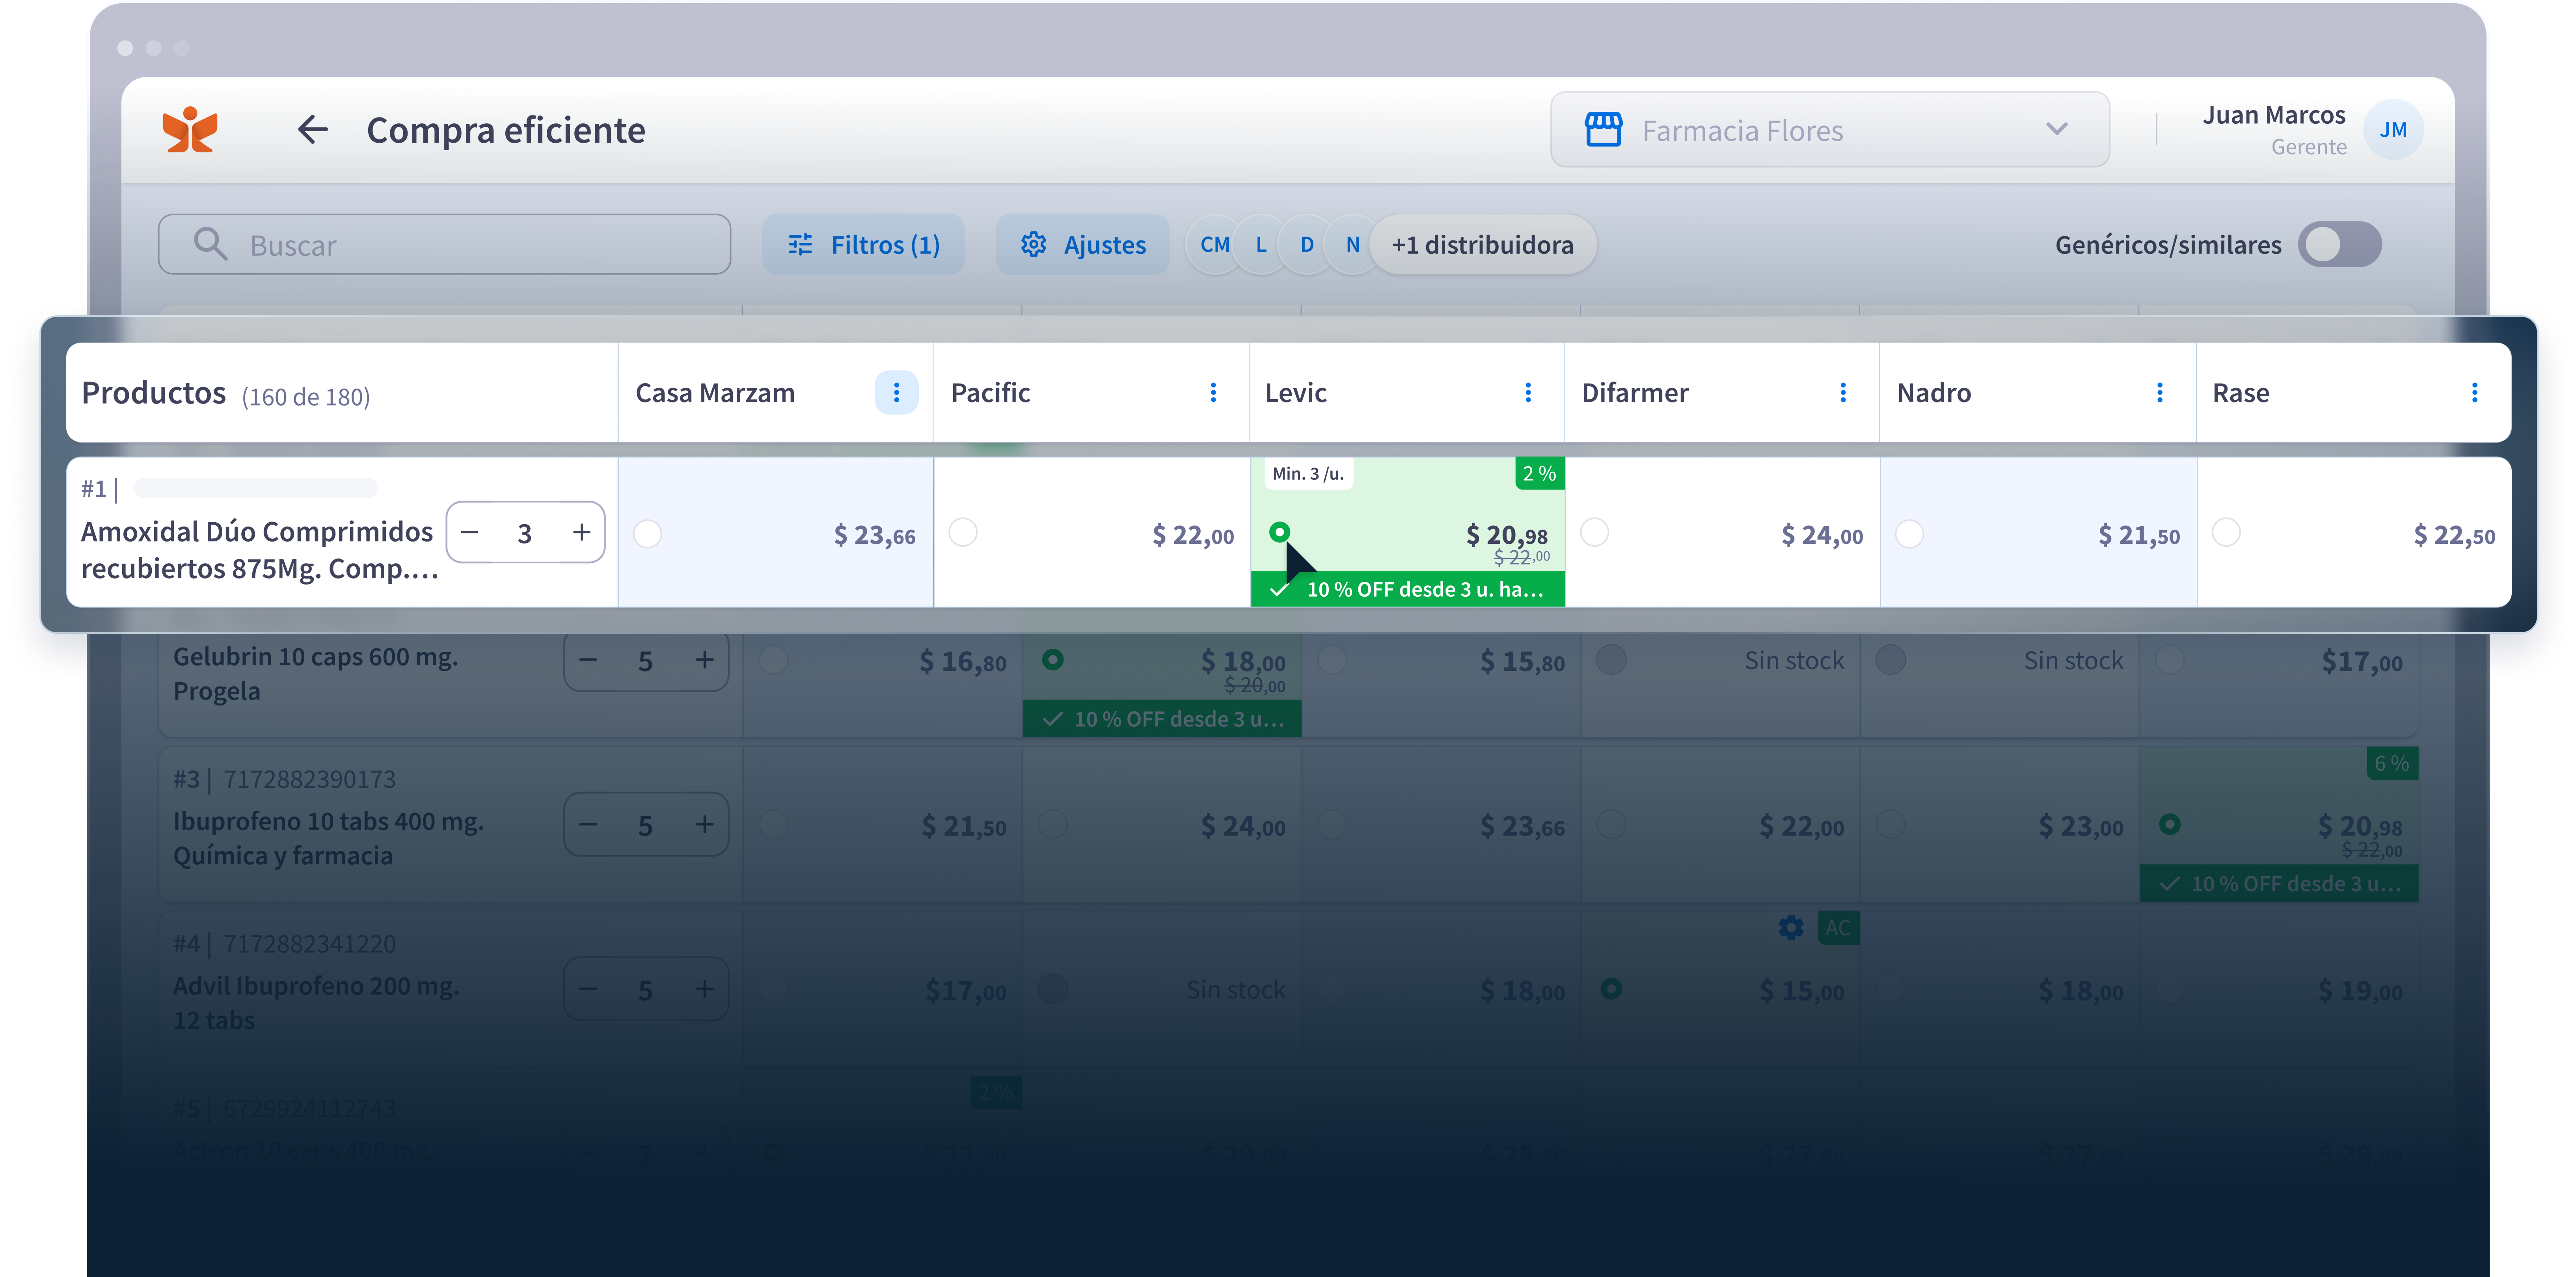The width and height of the screenshot is (2576, 1277).
Task: Select Rase $22,50 price for Amoxidal
Action: (2226, 532)
